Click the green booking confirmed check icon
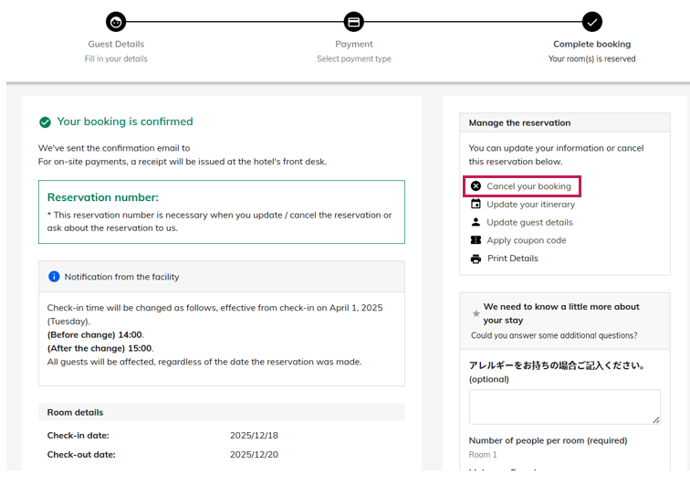 pyautogui.click(x=45, y=121)
